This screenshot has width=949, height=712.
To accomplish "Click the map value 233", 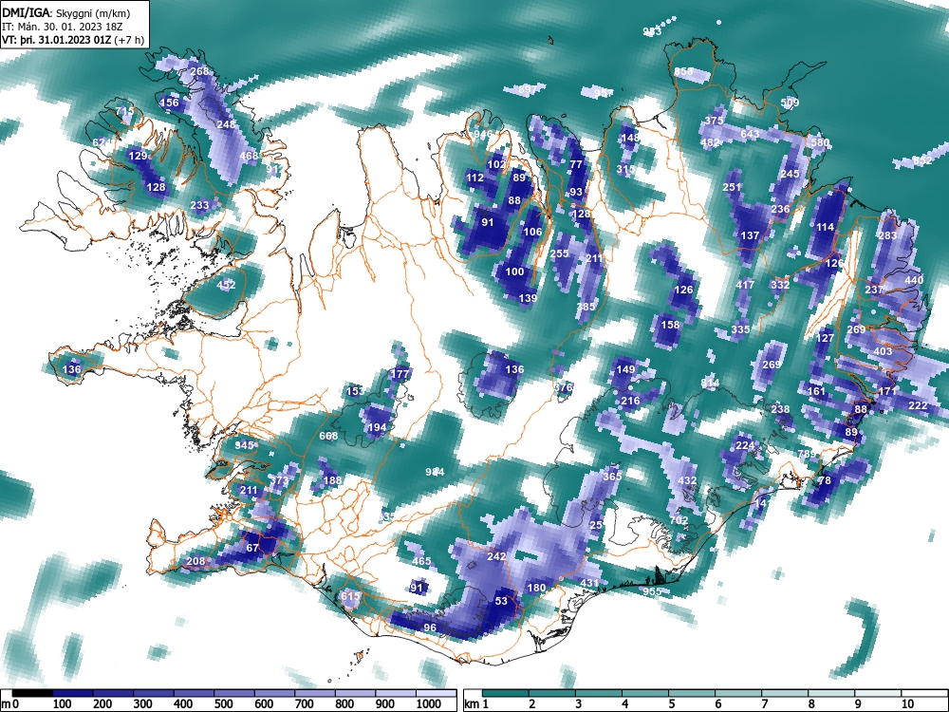I will point(199,205).
